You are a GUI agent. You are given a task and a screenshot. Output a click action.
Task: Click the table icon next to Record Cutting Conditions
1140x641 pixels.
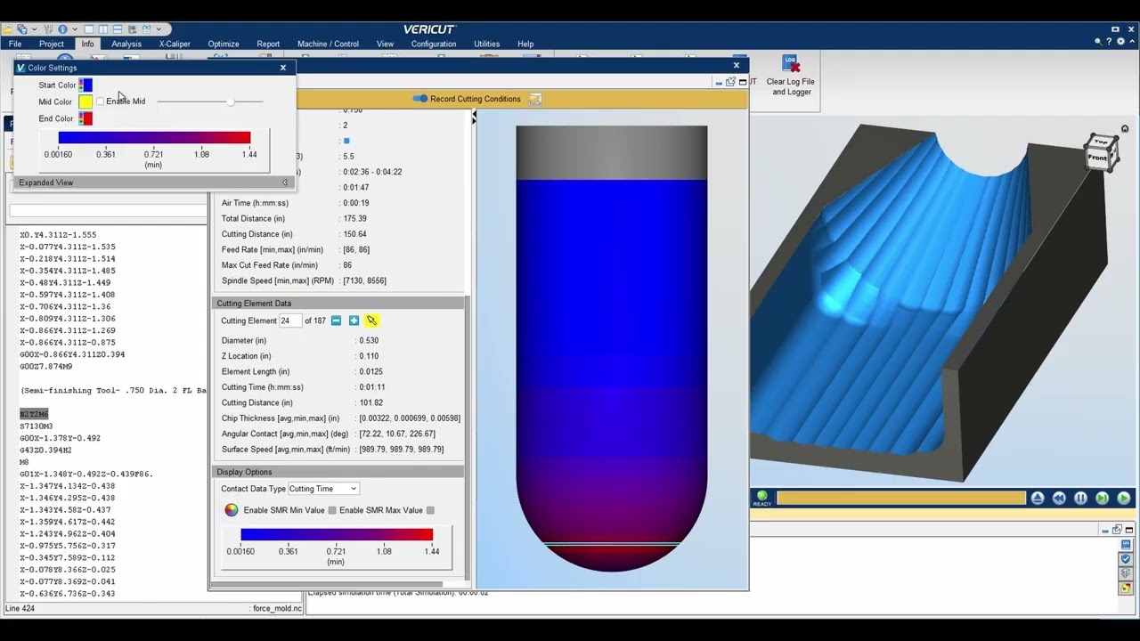(x=534, y=99)
